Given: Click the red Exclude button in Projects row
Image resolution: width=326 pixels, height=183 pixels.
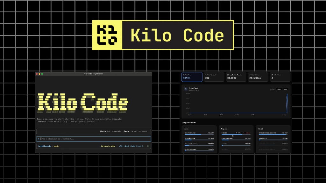Looking at the screenshot, I should tap(247, 133).
